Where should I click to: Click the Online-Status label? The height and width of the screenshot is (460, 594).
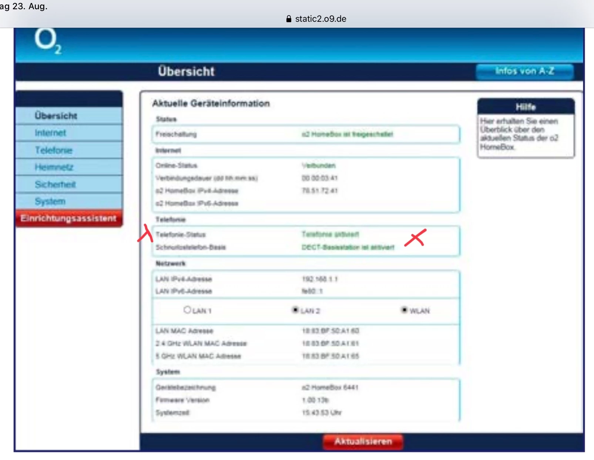[177, 165]
